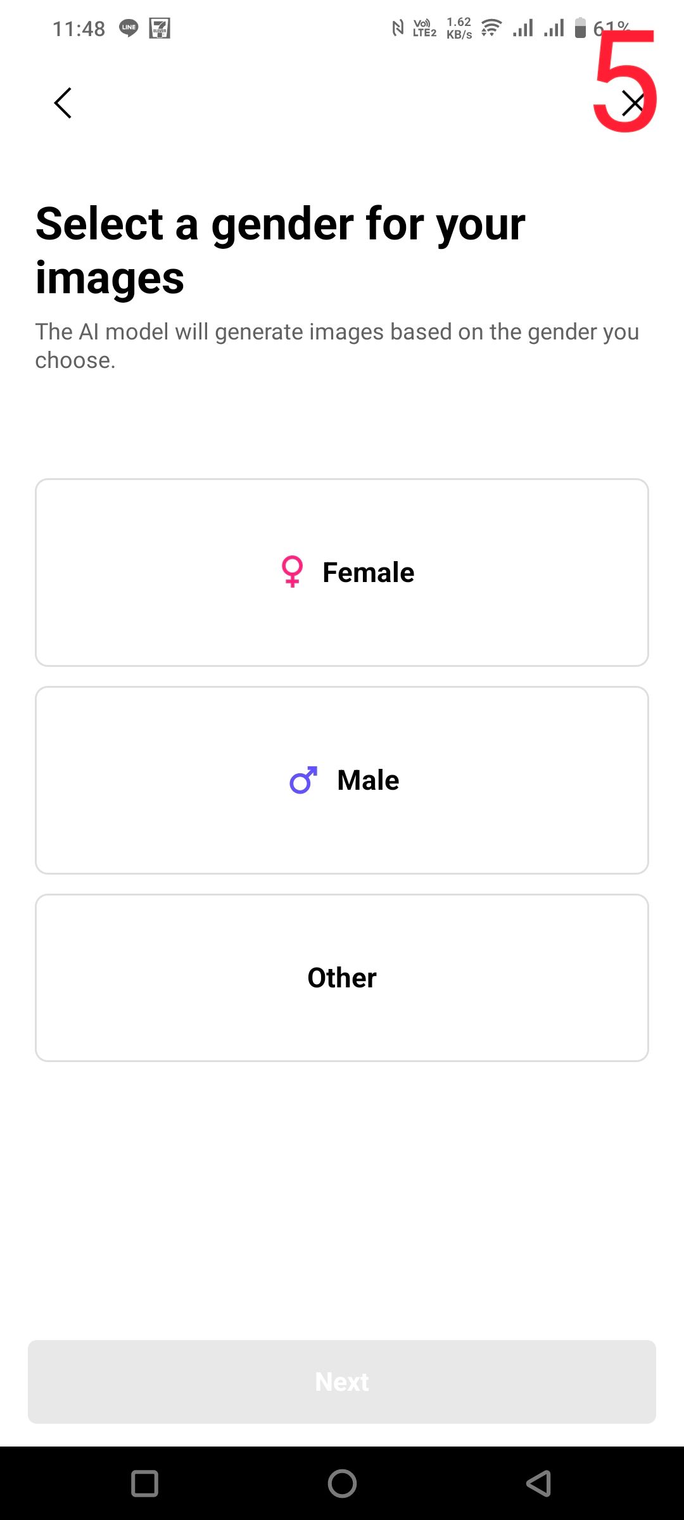
Task: Tap the battery status icon
Action: [x=580, y=28]
